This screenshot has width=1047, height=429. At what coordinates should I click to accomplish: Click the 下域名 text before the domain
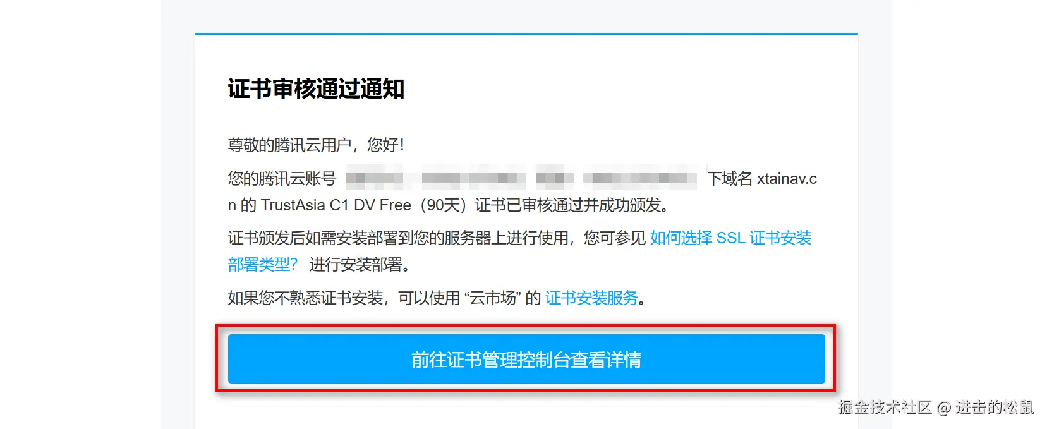coord(730,179)
